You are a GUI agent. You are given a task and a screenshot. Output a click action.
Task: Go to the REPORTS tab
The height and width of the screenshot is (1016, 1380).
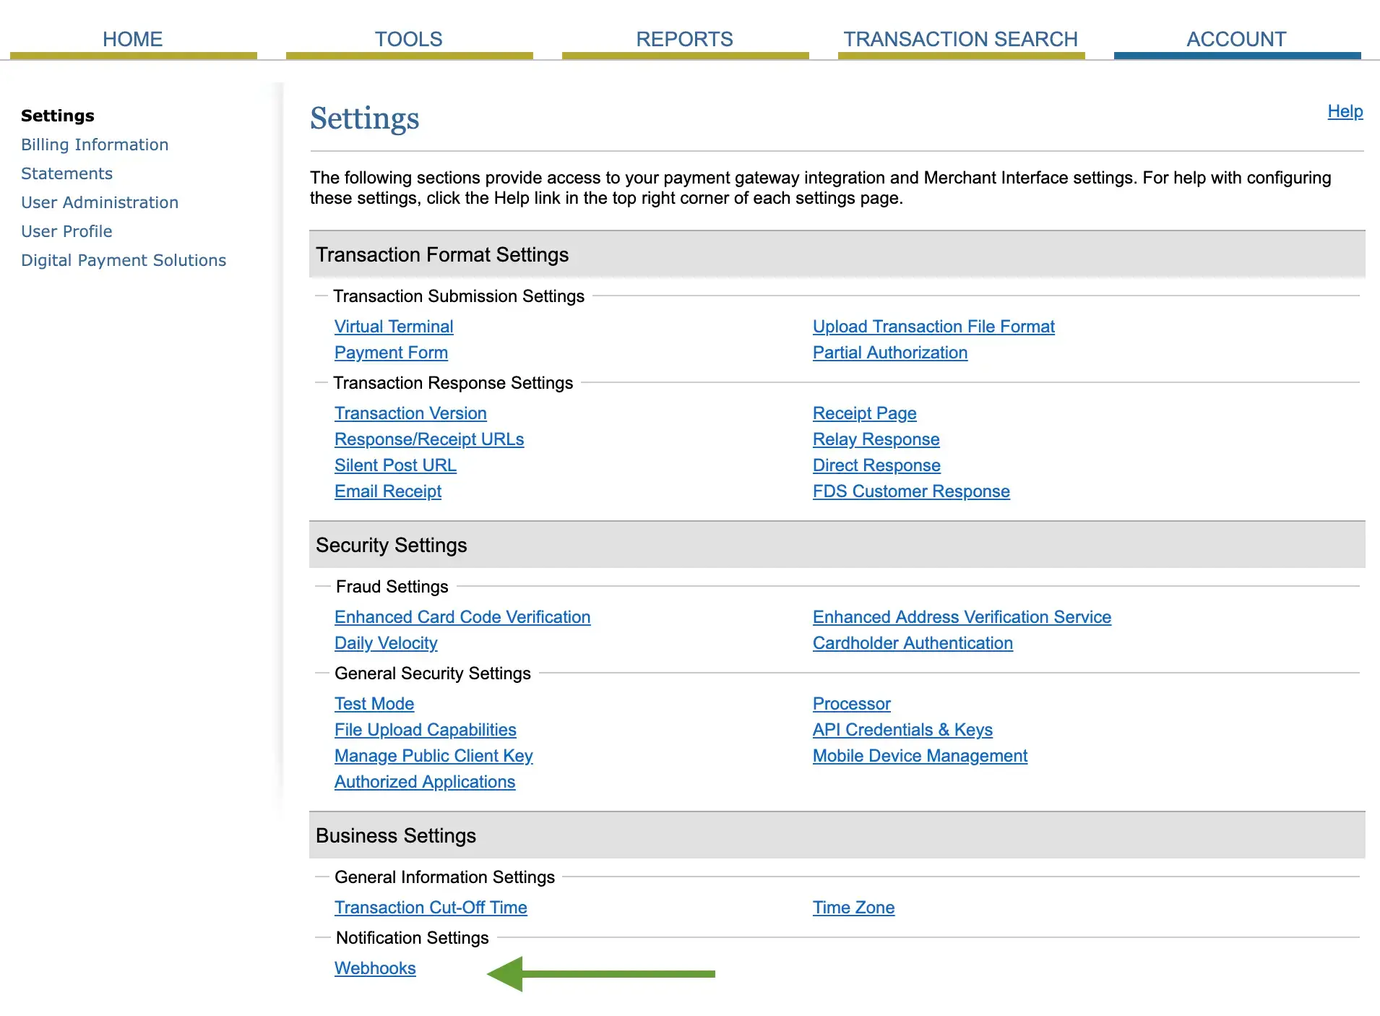[685, 39]
